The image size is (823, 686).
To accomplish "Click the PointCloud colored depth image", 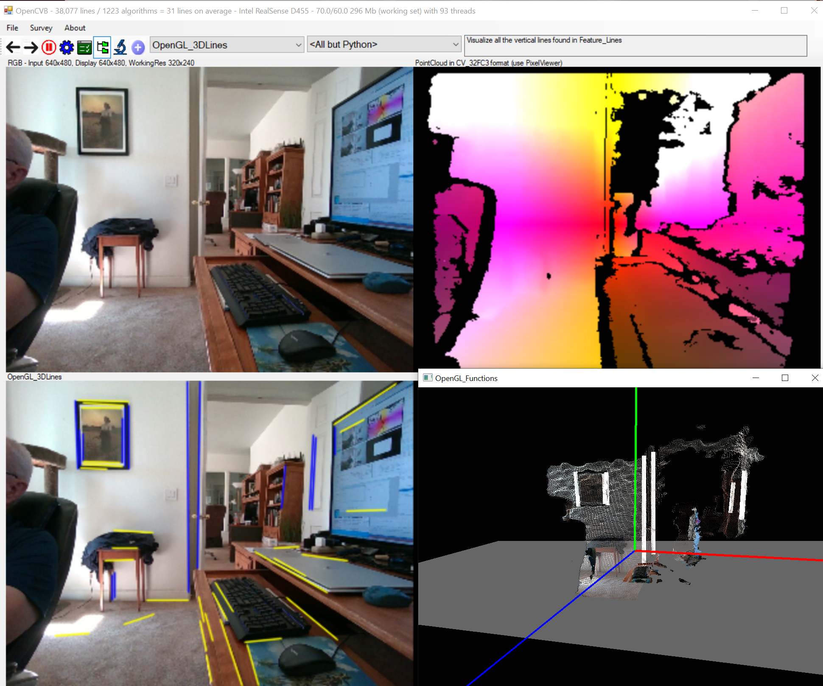I will tap(617, 217).
